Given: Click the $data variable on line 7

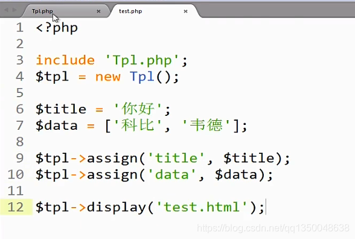Looking at the screenshot, I should point(57,126).
